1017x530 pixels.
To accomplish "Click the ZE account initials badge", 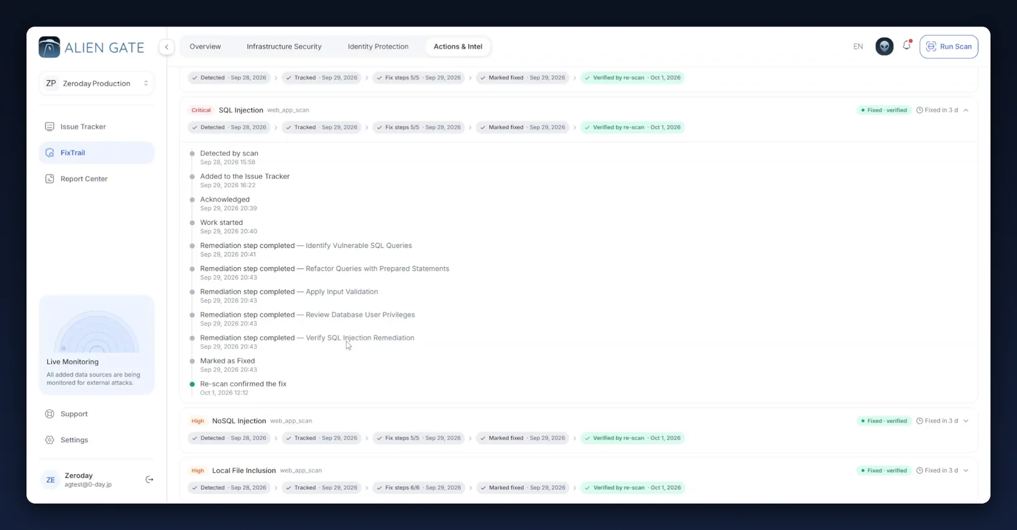I will coord(51,479).
